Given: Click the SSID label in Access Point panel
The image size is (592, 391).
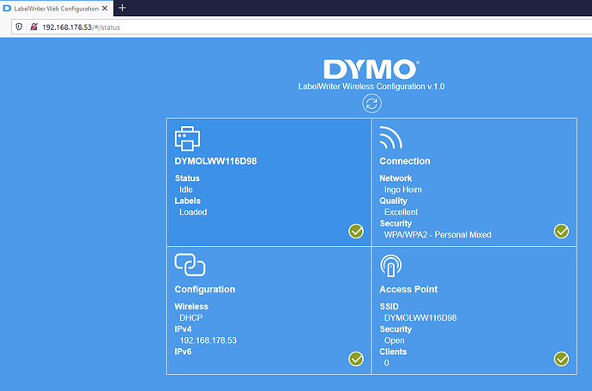Looking at the screenshot, I should tap(389, 306).
